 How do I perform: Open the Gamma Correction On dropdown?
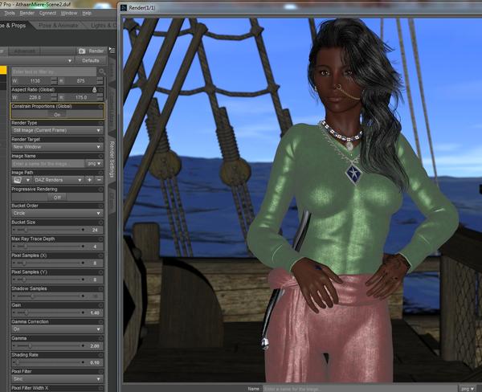57,329
